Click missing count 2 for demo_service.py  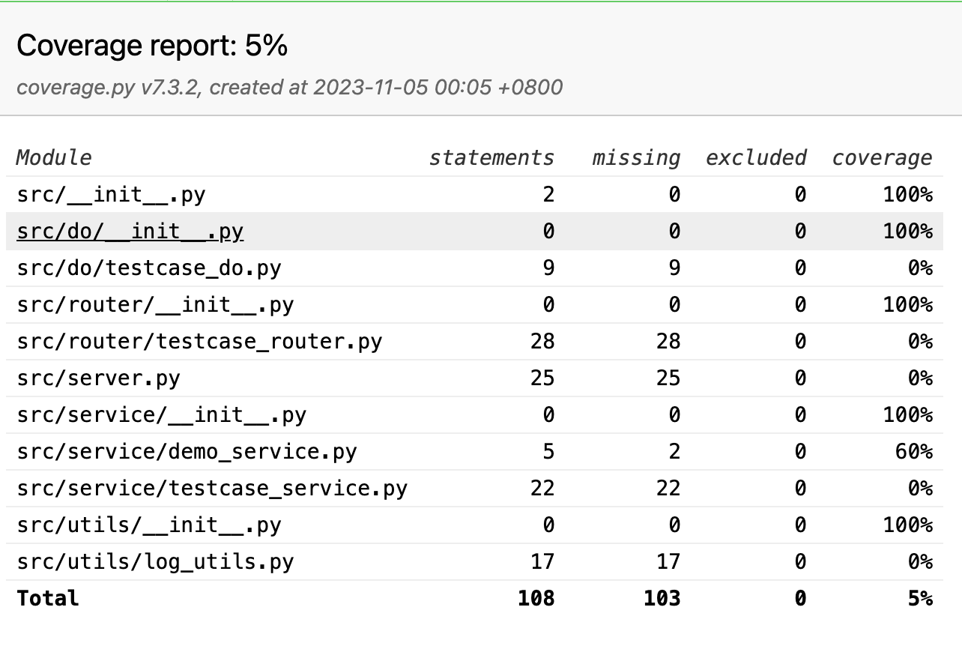point(674,452)
